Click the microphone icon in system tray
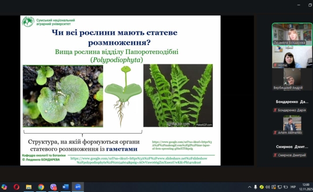 coord(255,187)
